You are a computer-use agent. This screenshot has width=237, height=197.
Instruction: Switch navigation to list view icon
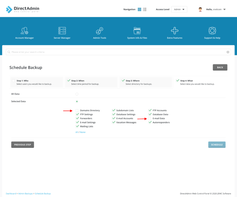(145, 9)
